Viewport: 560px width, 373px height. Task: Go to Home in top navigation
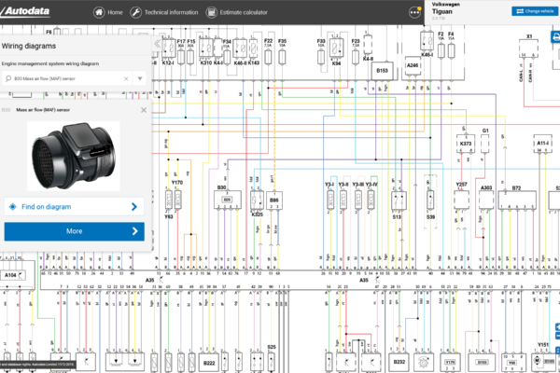[110, 13]
